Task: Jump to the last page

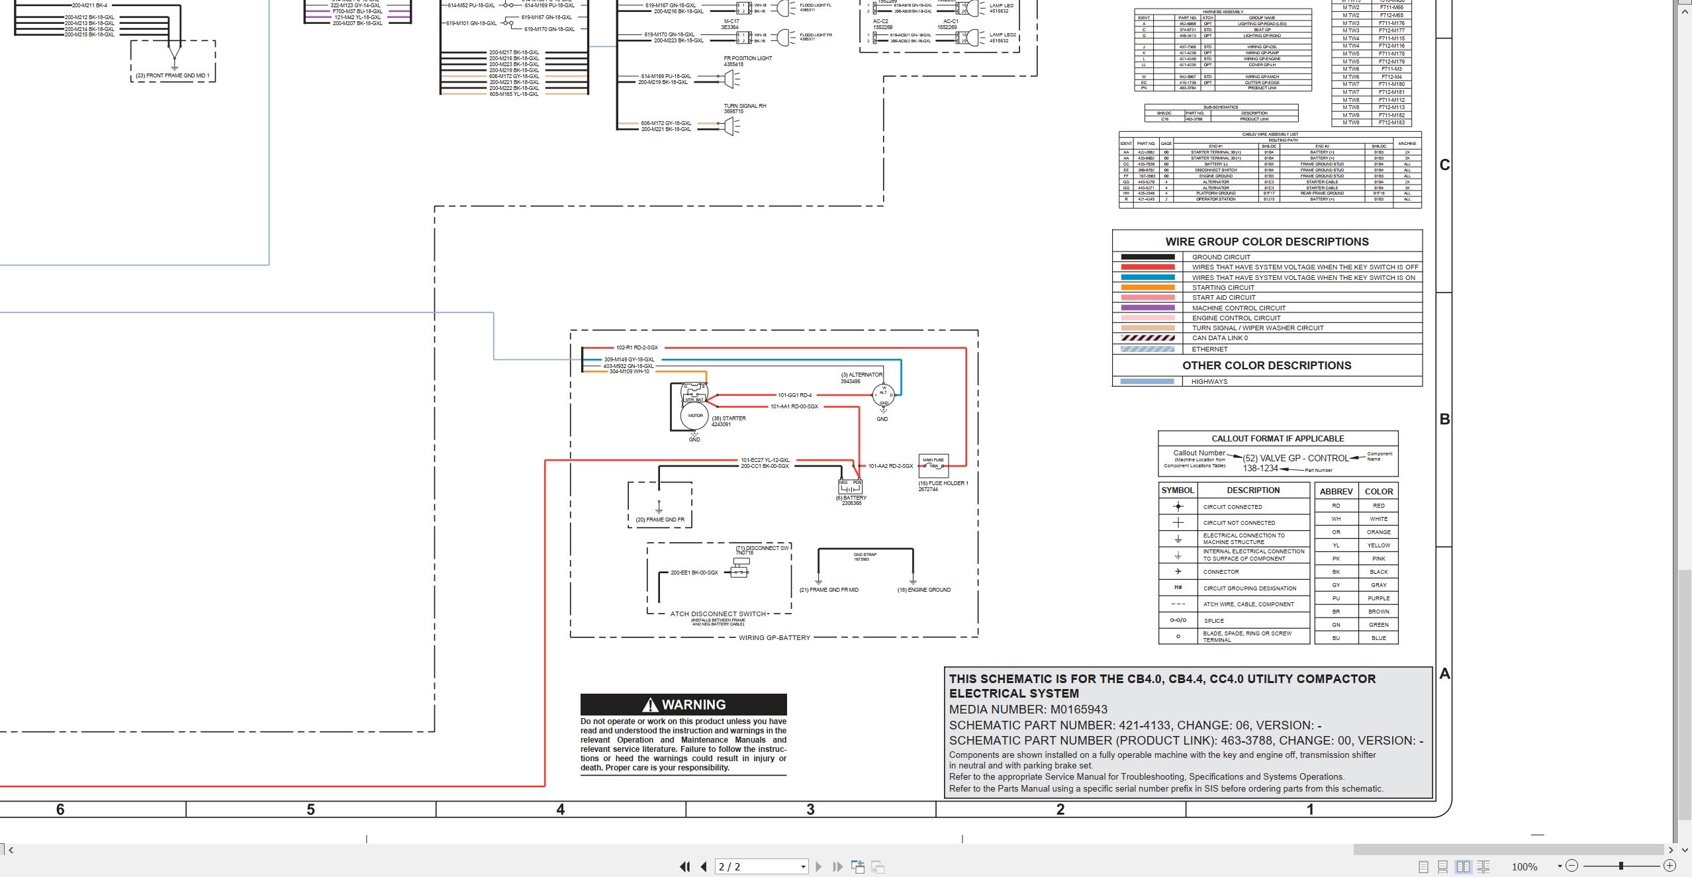Action: (837, 866)
